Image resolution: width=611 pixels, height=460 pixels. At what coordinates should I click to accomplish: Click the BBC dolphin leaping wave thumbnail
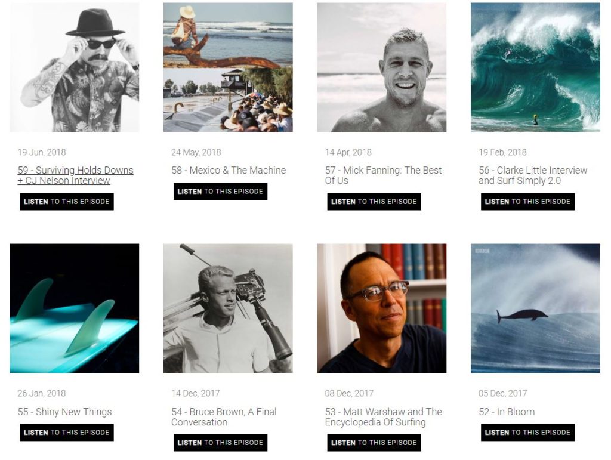(x=535, y=308)
